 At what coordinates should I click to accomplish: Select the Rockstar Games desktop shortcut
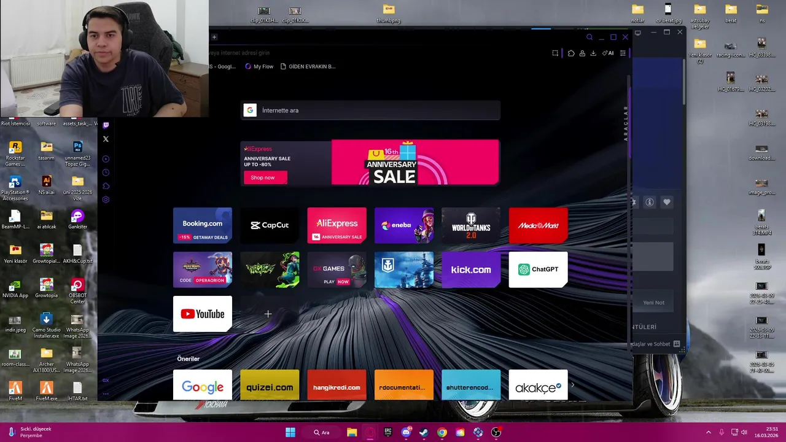click(15, 154)
